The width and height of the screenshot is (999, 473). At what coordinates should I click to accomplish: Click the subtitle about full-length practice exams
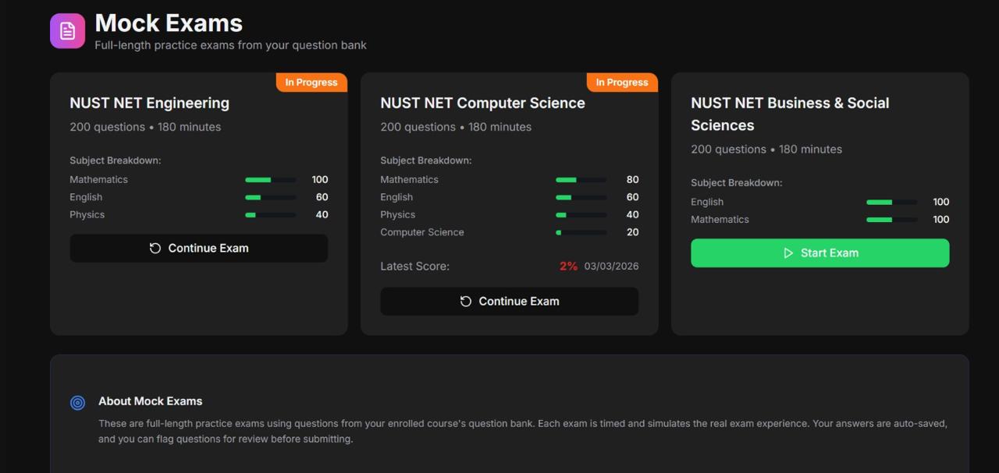pyautogui.click(x=230, y=45)
